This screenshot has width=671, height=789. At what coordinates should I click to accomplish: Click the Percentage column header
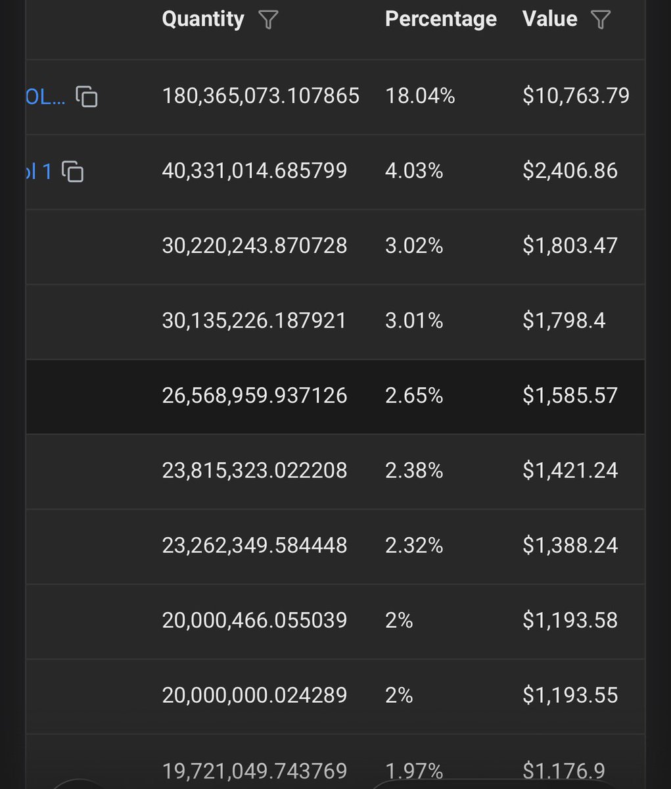441,19
